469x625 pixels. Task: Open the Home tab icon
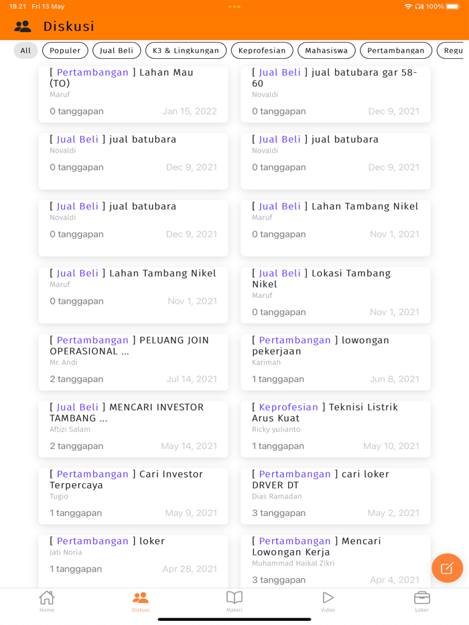click(47, 600)
